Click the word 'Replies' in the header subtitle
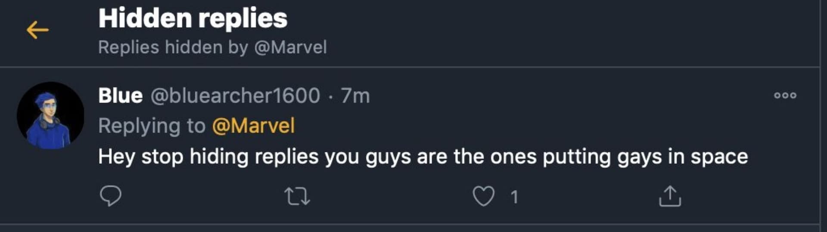Image resolution: width=827 pixels, height=232 pixels. coord(128,47)
